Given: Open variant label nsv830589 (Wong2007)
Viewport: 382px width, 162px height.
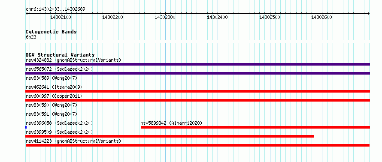Looking at the screenshot, I should [x=52, y=78].
